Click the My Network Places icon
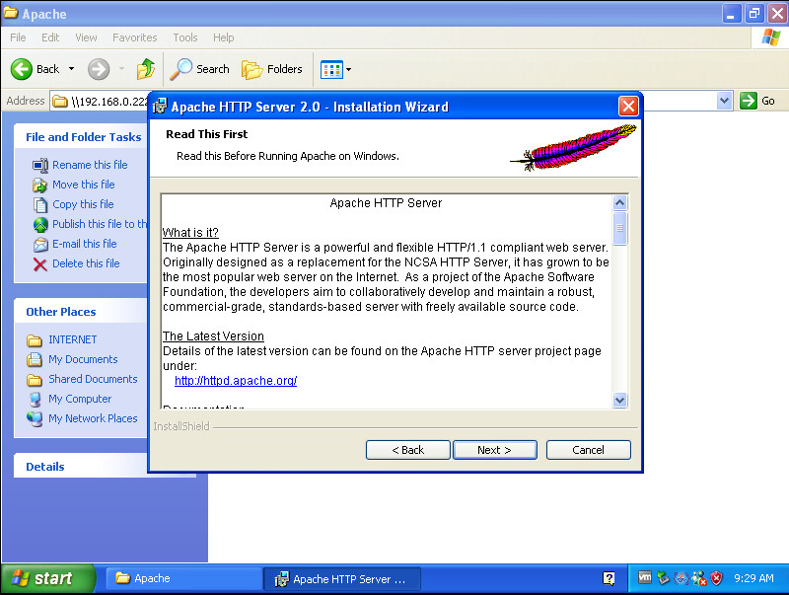Viewport: 789px width, 595px height. (35, 418)
